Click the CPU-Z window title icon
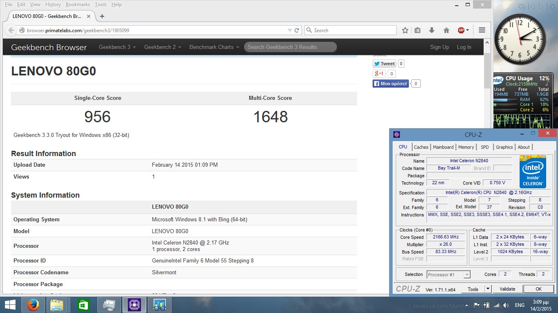 coord(396,134)
